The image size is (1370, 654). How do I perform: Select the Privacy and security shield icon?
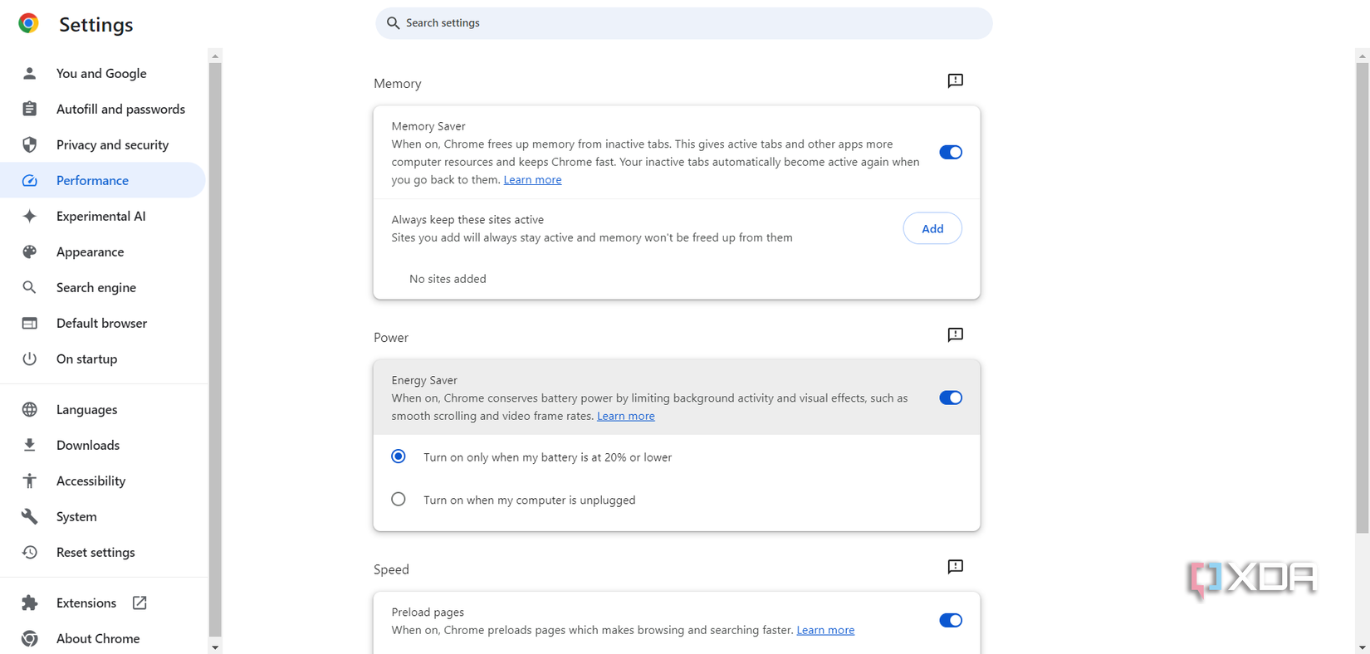(x=29, y=144)
